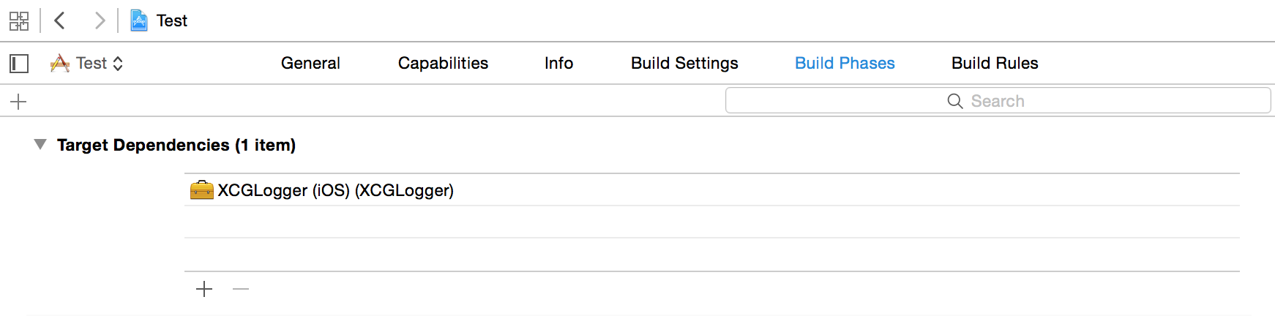
Task: Open the Build Rules tab
Action: coord(995,64)
